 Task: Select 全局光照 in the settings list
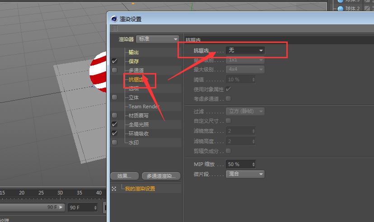[139, 125]
